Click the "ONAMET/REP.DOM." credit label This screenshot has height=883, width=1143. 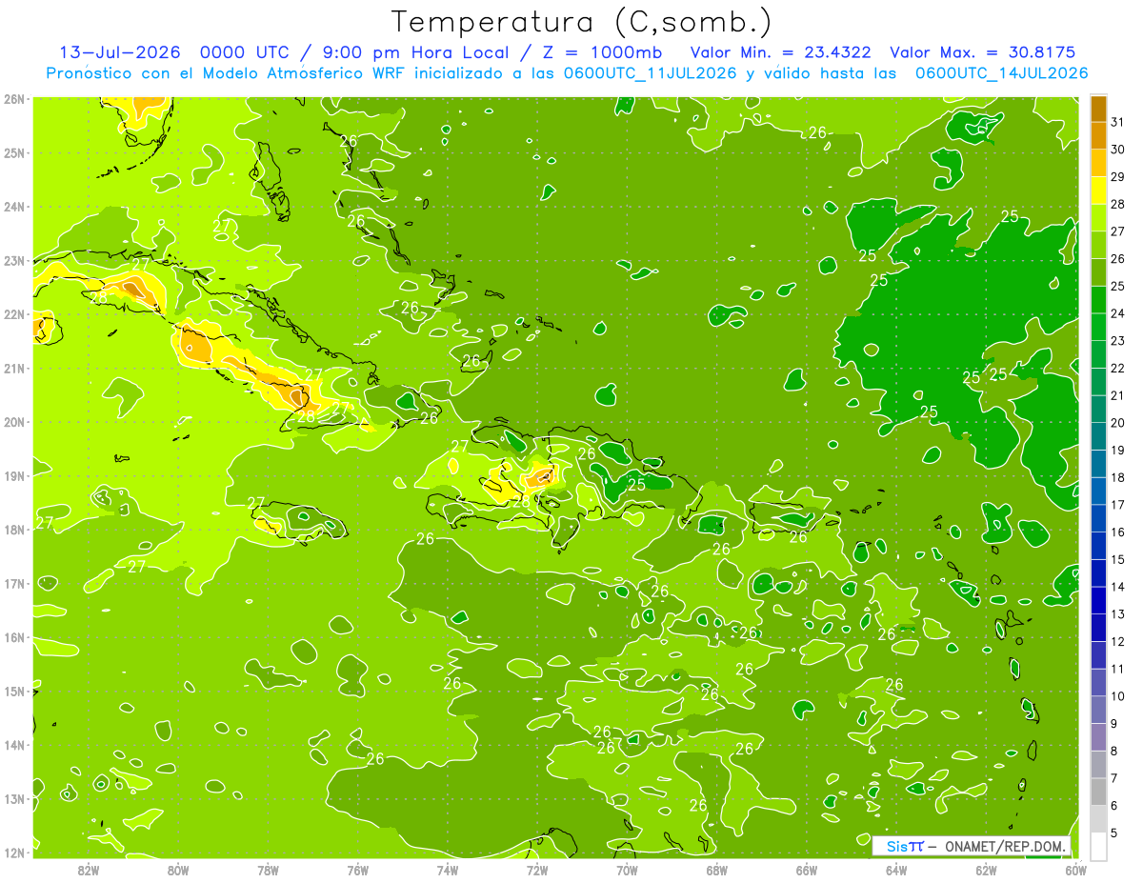tap(1006, 846)
